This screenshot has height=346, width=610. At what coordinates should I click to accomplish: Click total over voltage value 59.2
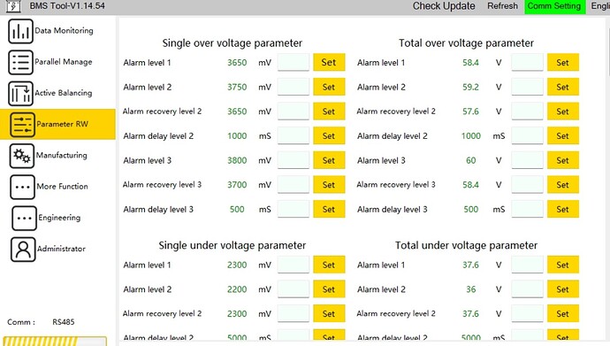tap(470, 88)
